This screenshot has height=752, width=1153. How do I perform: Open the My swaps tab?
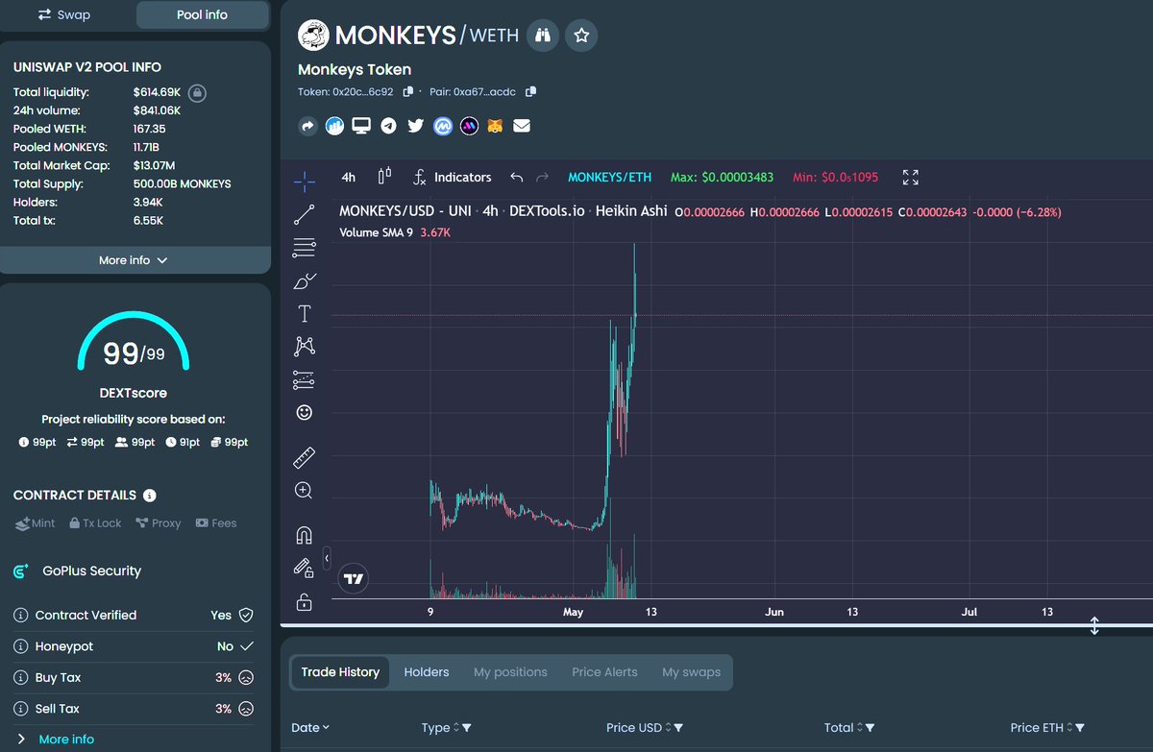[x=691, y=672]
